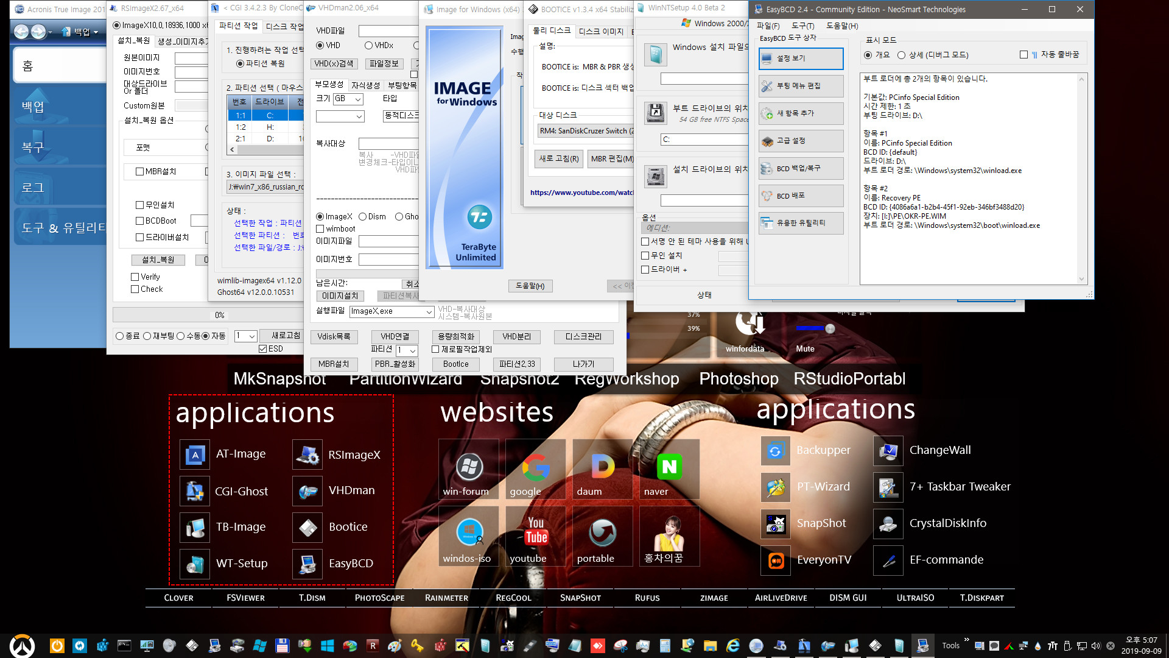Open the youtube.com link in BOOTICE

[x=581, y=193]
